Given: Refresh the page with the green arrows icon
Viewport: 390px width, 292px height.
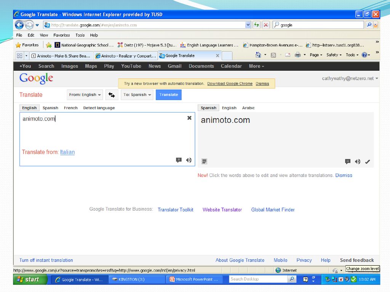Looking at the screenshot, I should 256,25.
